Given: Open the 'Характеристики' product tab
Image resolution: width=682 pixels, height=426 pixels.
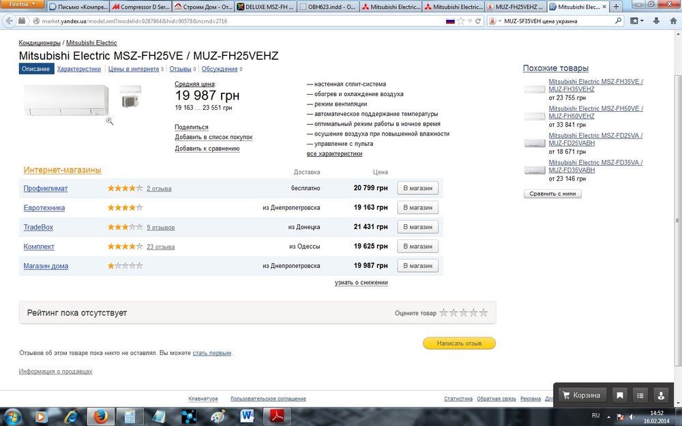Looking at the screenshot, I should tap(78, 69).
